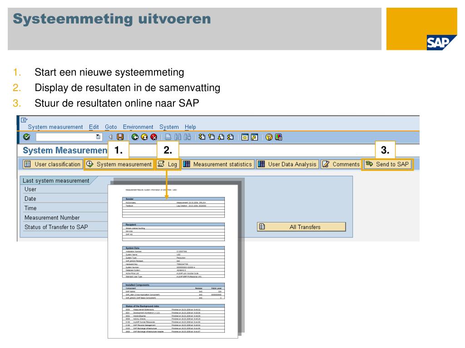Open the Edit menu
The width and height of the screenshot is (465, 348).
(94, 127)
